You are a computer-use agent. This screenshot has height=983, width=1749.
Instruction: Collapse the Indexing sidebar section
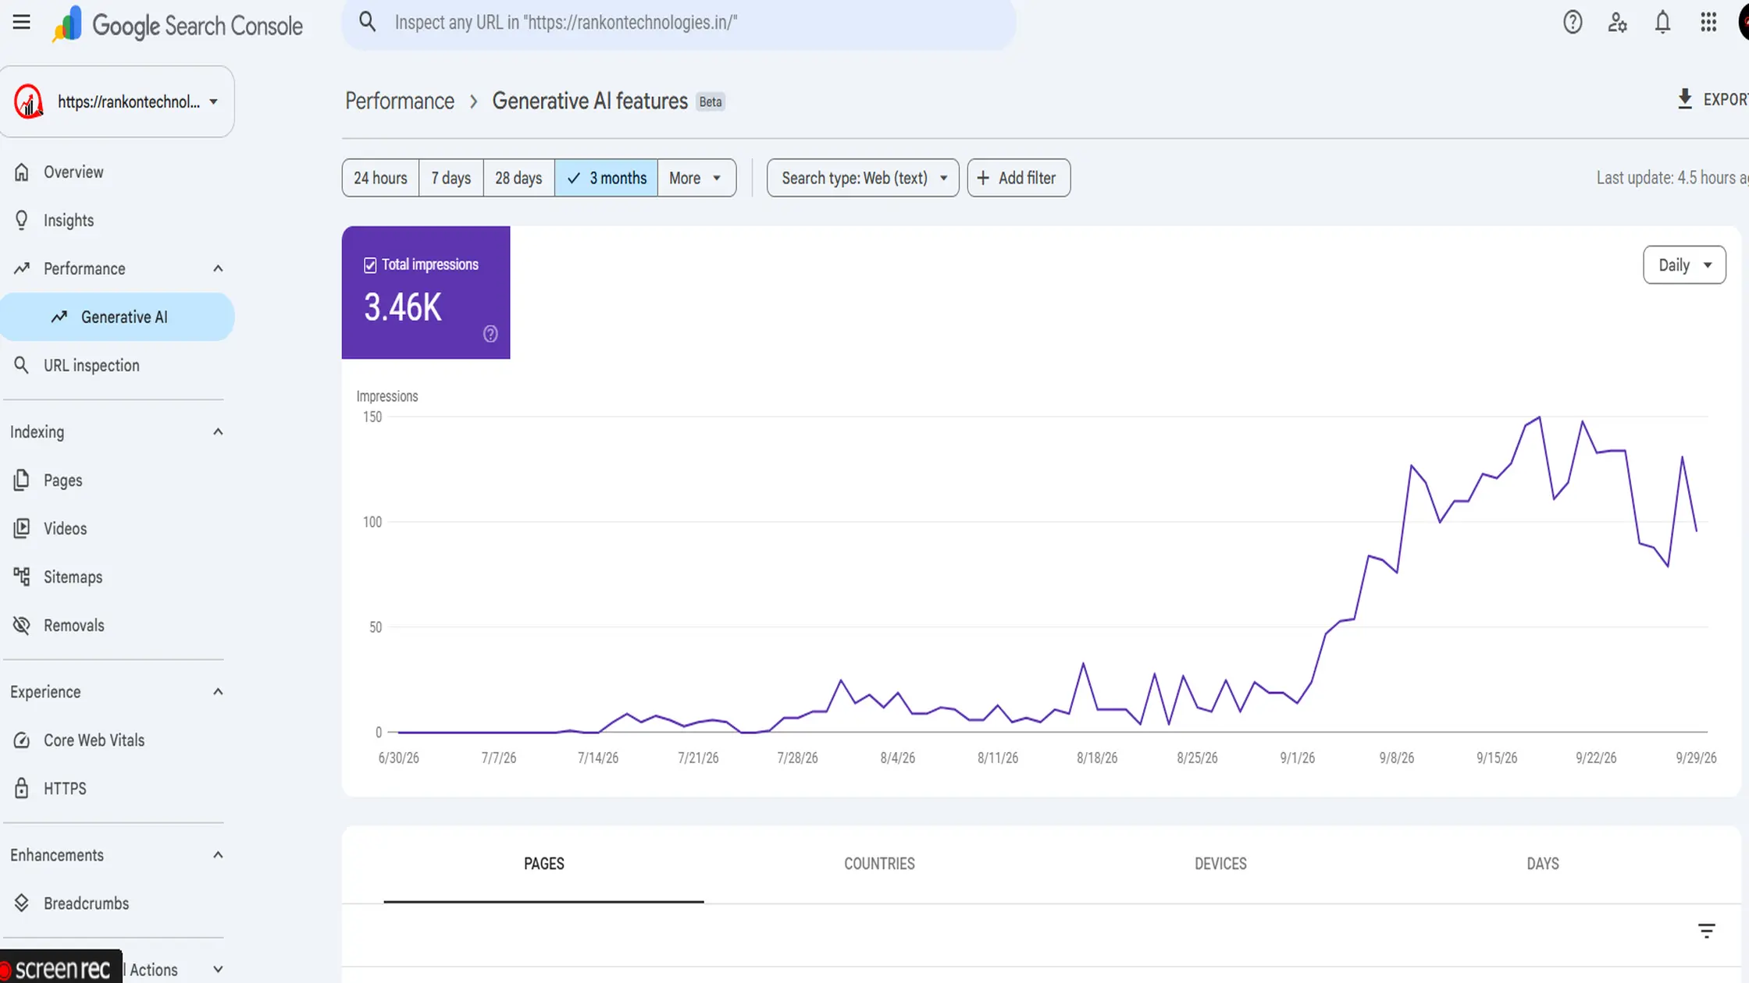[x=218, y=431]
